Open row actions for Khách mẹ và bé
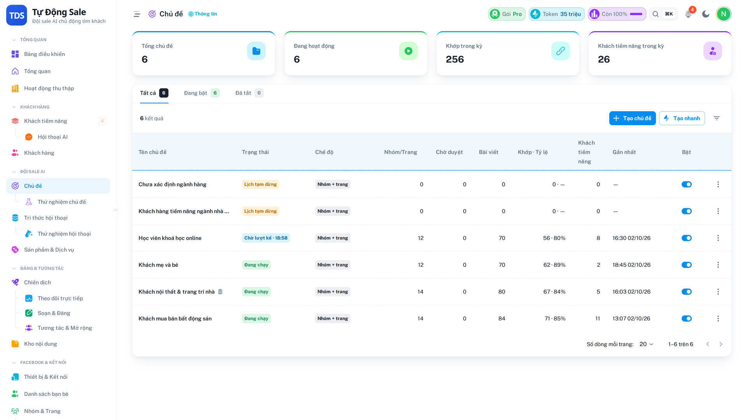Screen dimensions: 747x420 [718, 265]
